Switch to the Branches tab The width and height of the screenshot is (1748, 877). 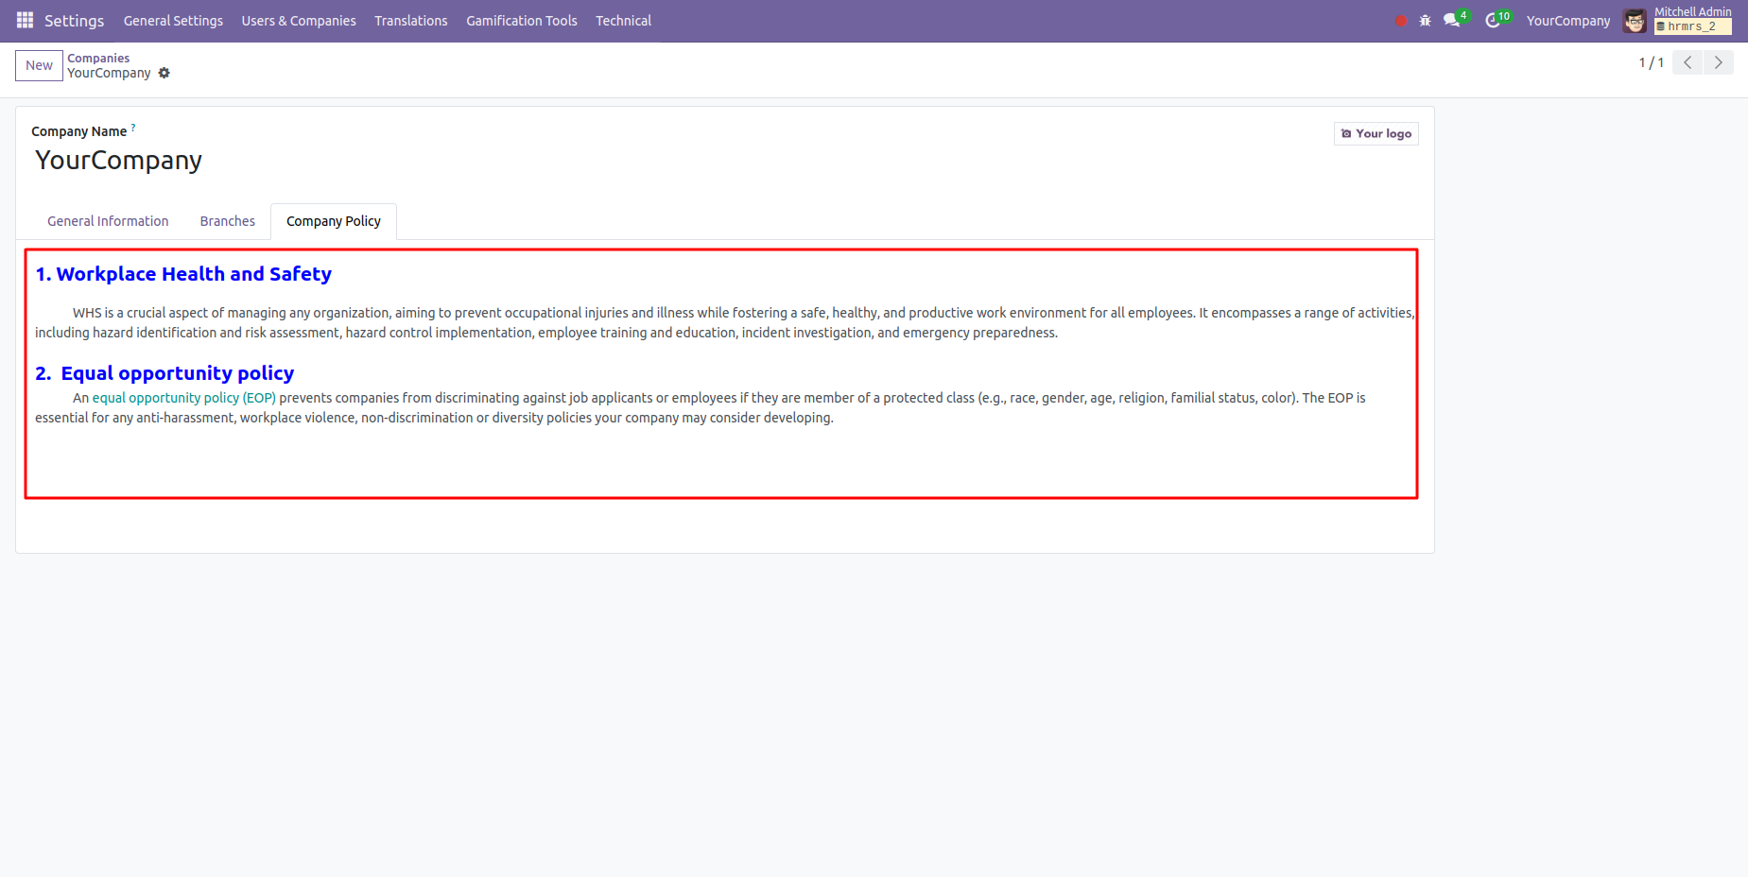coord(227,221)
